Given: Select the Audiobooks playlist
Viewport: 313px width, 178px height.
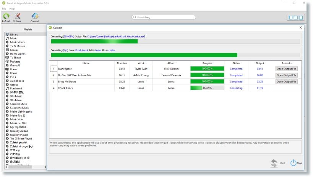Looking at the screenshot, I should 17,81.
